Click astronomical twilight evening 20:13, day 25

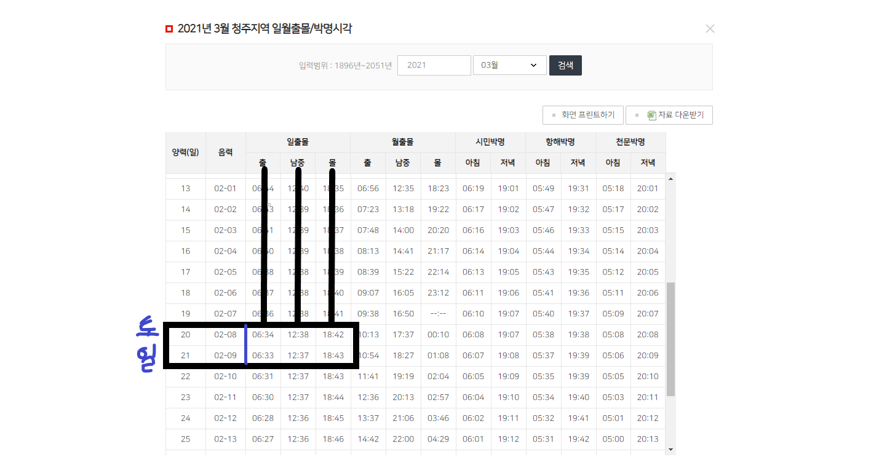(x=648, y=439)
